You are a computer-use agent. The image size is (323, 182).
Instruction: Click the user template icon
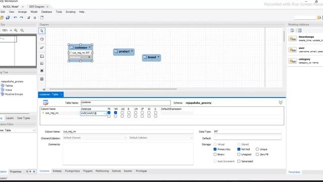(293, 50)
